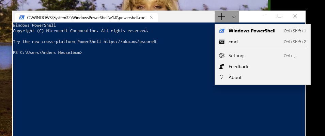Click the Ctrl+Shift+2 shortcut text
The height and width of the screenshot is (136, 325).
295,42
